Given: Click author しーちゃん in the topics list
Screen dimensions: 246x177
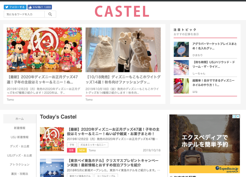Looking at the screenshot, I should tap(199, 73).
